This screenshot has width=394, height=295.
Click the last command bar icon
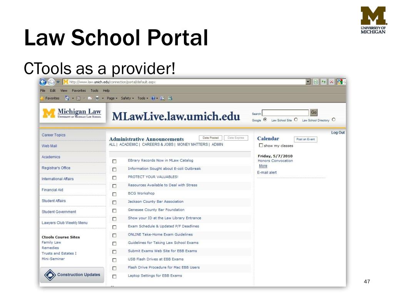[x=170, y=98]
